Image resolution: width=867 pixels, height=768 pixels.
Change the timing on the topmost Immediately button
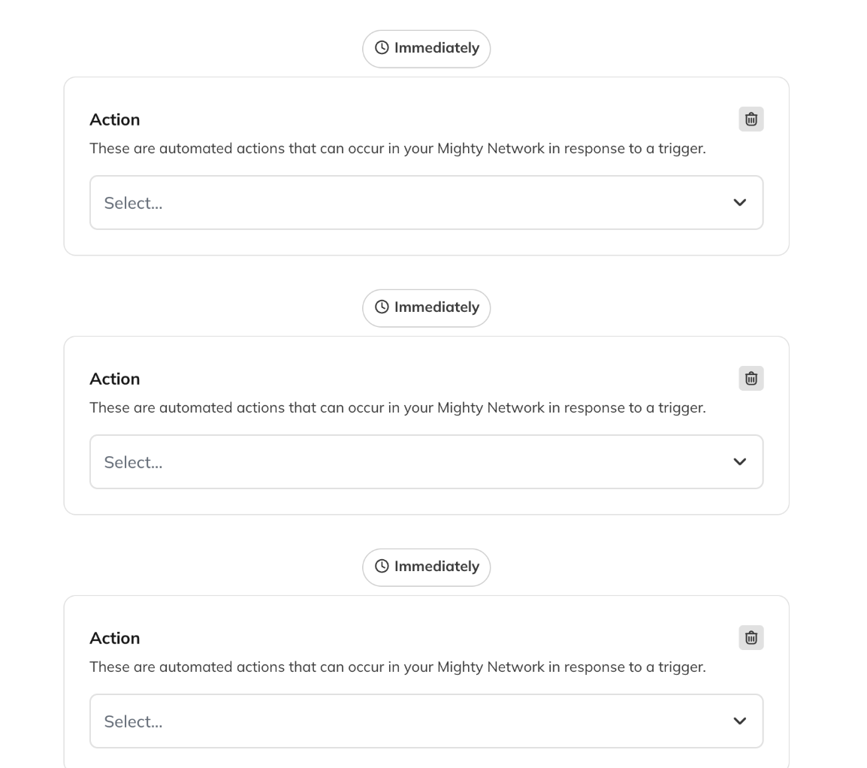(x=426, y=49)
